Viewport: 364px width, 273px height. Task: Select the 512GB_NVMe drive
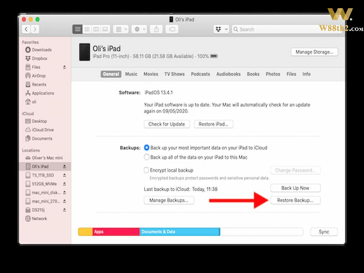(x=41, y=184)
